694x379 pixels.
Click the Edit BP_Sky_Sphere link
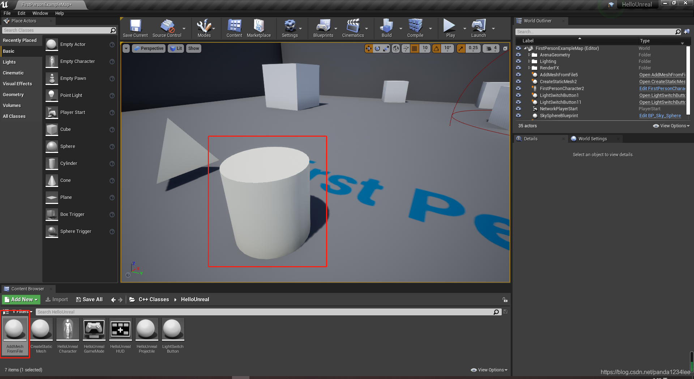660,116
